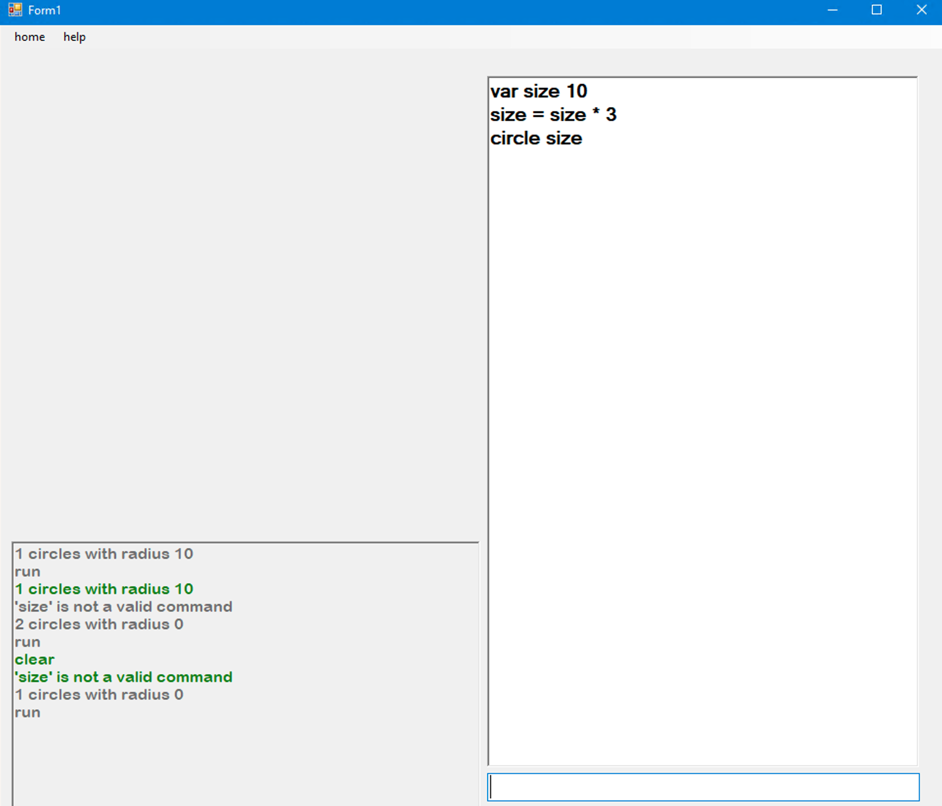Click the 'size is not a valid command' error
The height and width of the screenshot is (806, 942).
(x=124, y=606)
